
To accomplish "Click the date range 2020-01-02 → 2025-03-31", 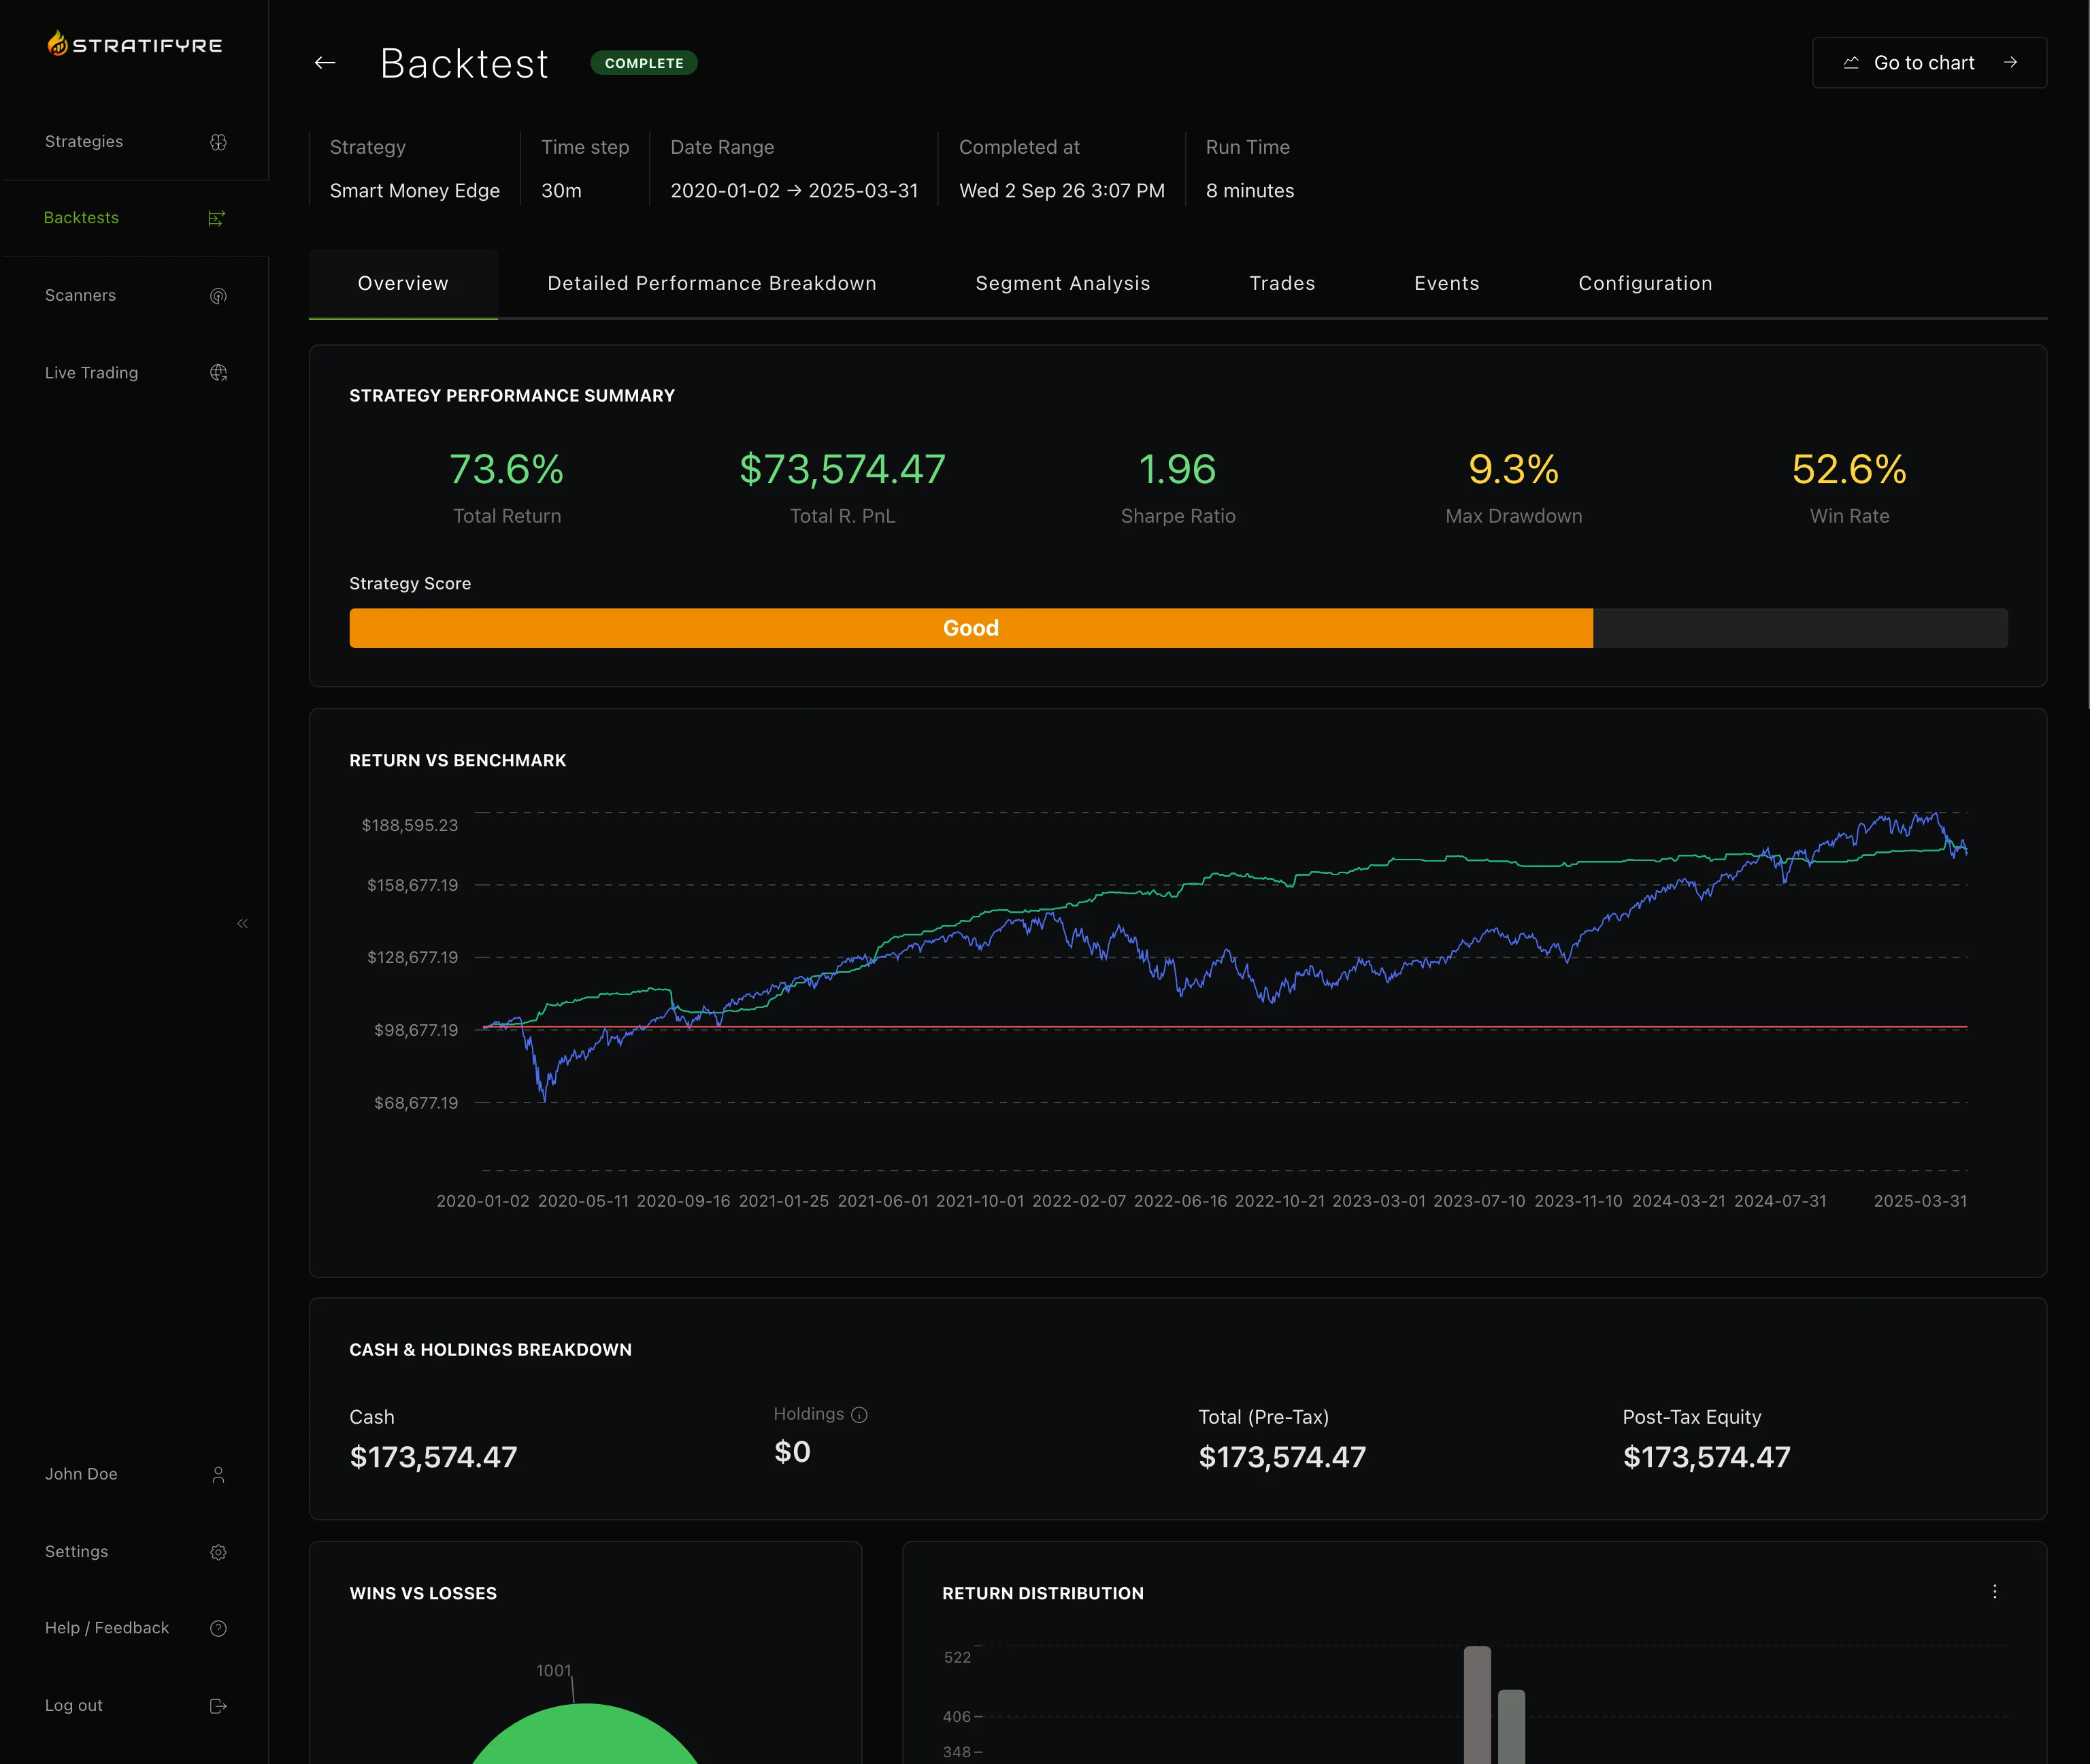I will tap(794, 191).
